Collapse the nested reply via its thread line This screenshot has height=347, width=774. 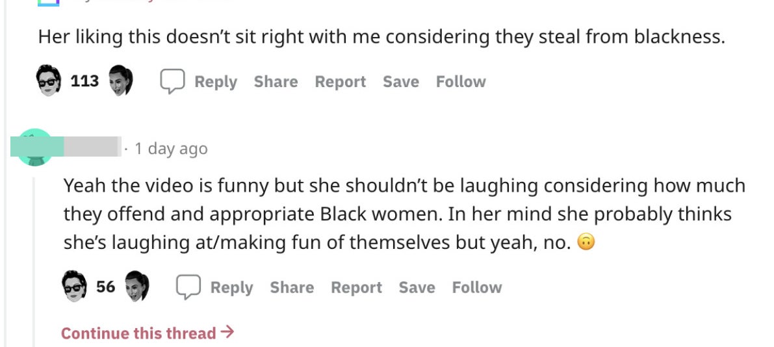(34, 262)
